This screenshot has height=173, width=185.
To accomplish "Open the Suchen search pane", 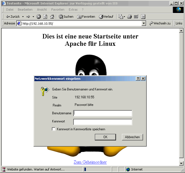I will click(x=66, y=17).
